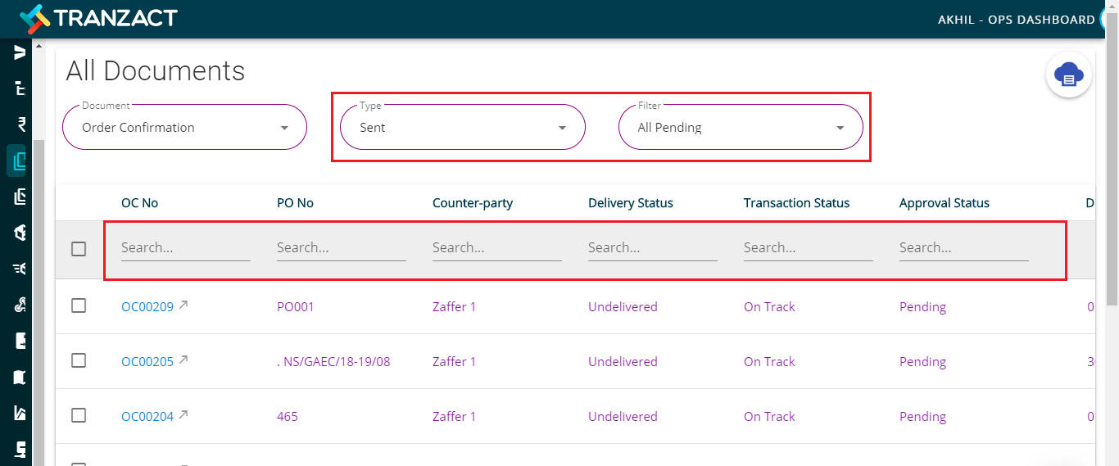This screenshot has height=466, width=1119.
Task: Open the Document dropdown showing Order Confirmation
Action: [185, 127]
